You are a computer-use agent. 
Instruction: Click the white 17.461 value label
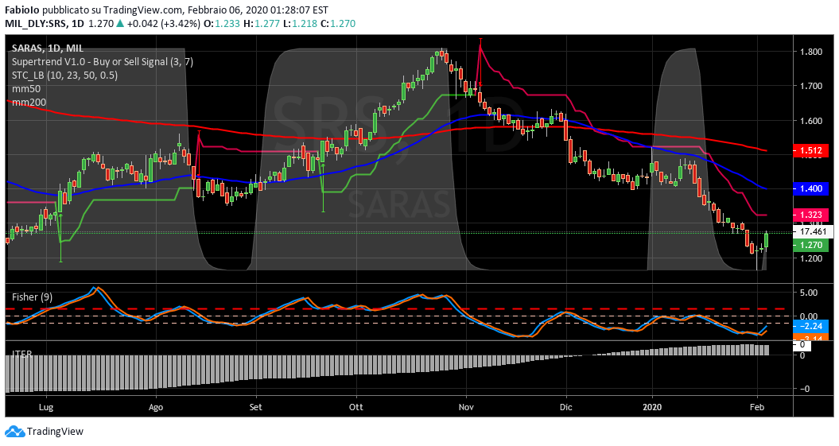[x=812, y=231]
